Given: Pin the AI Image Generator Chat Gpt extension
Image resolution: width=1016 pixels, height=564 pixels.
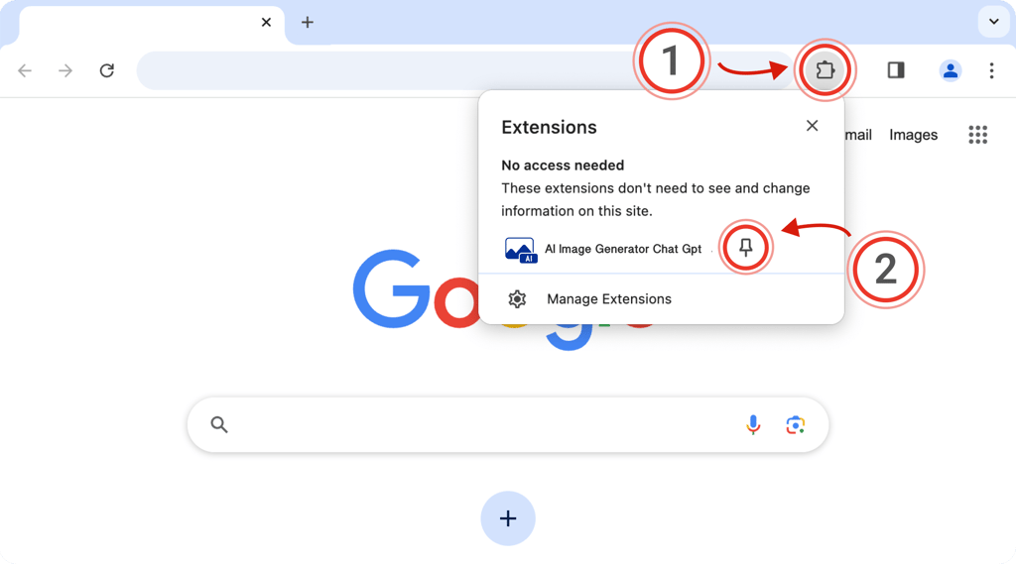Looking at the screenshot, I should 746,247.
